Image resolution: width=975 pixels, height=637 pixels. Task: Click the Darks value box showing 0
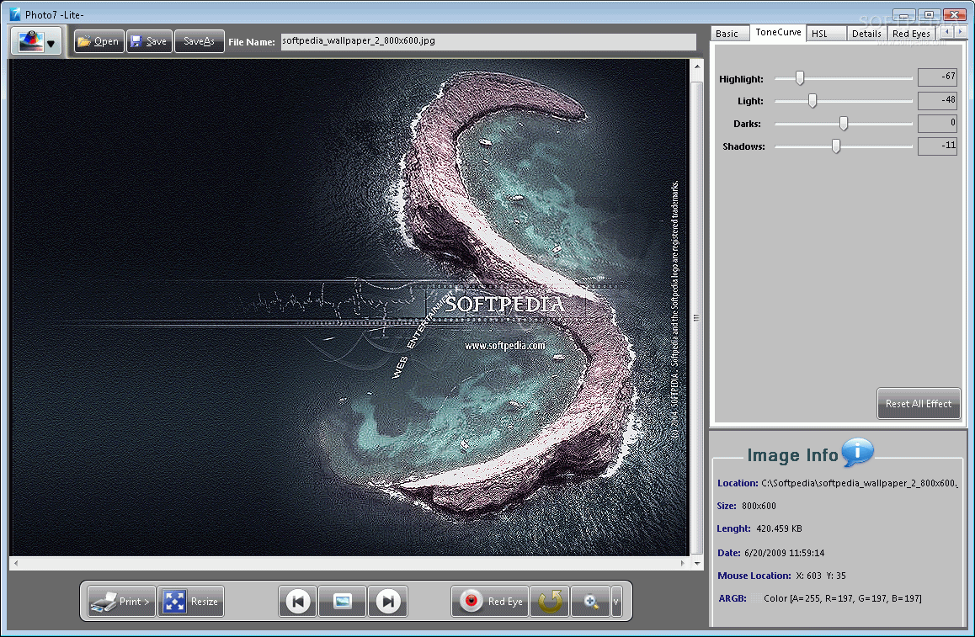pos(937,123)
